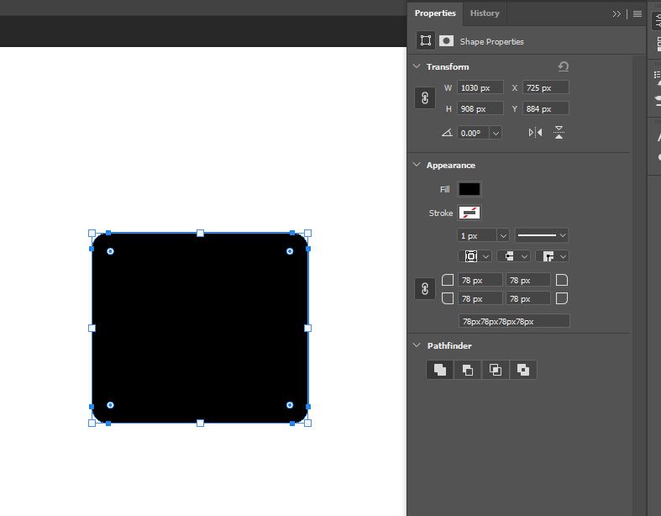Click the top-right corner radius widget on canvas
Screen dimensions: 661x516
290,251
